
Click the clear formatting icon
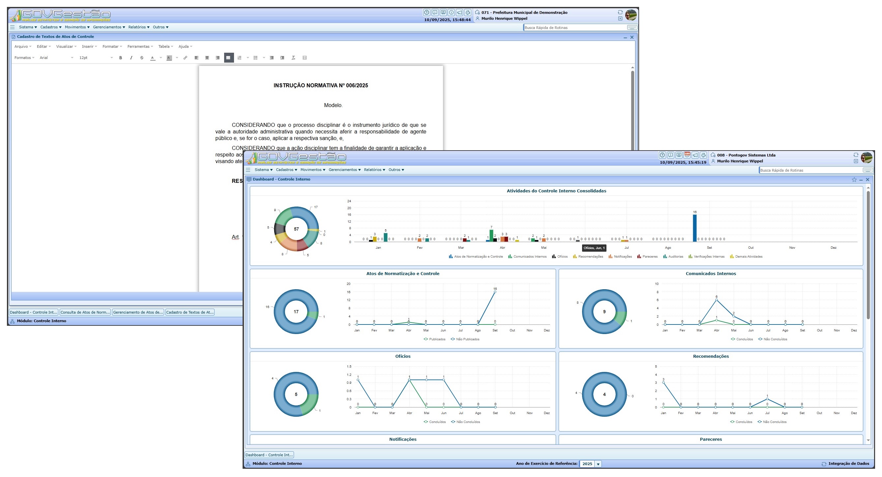(x=293, y=58)
